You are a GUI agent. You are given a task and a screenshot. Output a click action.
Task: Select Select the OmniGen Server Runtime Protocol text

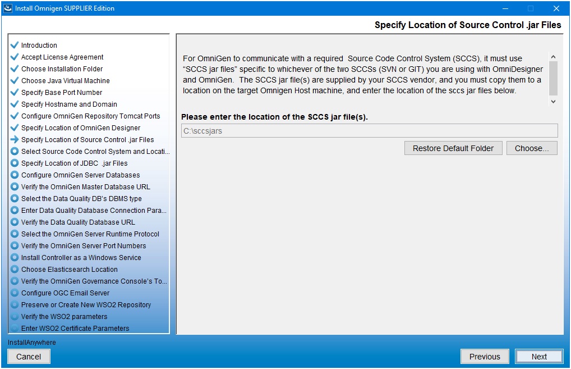coord(90,234)
